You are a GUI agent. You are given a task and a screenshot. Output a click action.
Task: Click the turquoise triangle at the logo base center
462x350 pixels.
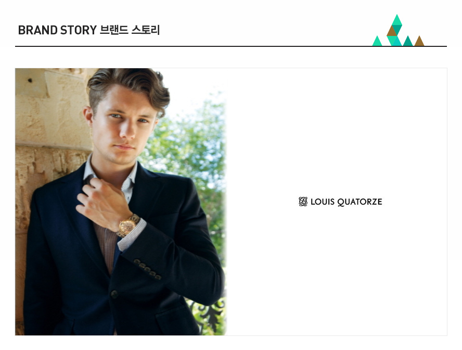[x=397, y=41]
